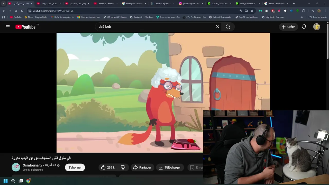This screenshot has height=185, width=329.
Task: Switch to the 'markiplier - Recherche' tab
Action: [x=134, y=4]
